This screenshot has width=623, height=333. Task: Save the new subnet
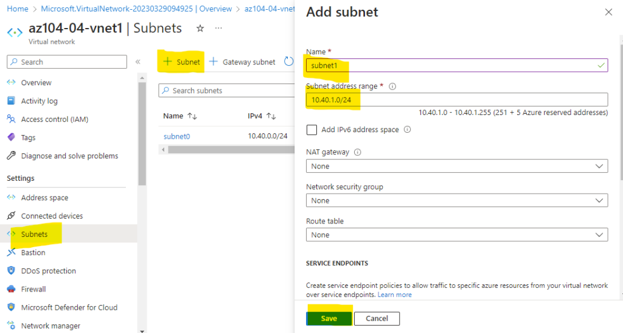pos(329,318)
